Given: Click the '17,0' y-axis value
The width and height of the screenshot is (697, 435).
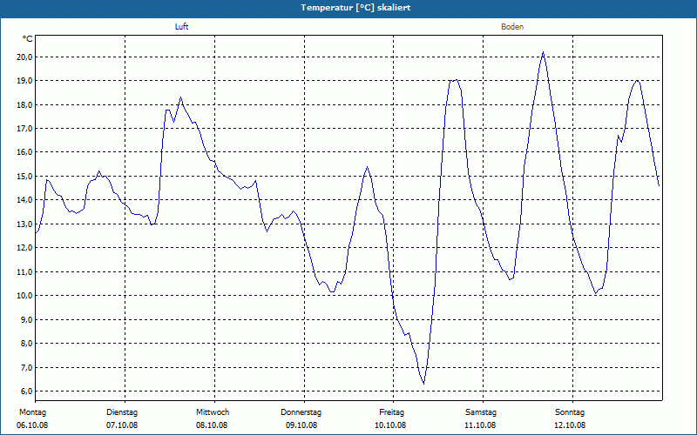Looking at the screenshot, I should pyautogui.click(x=24, y=128).
